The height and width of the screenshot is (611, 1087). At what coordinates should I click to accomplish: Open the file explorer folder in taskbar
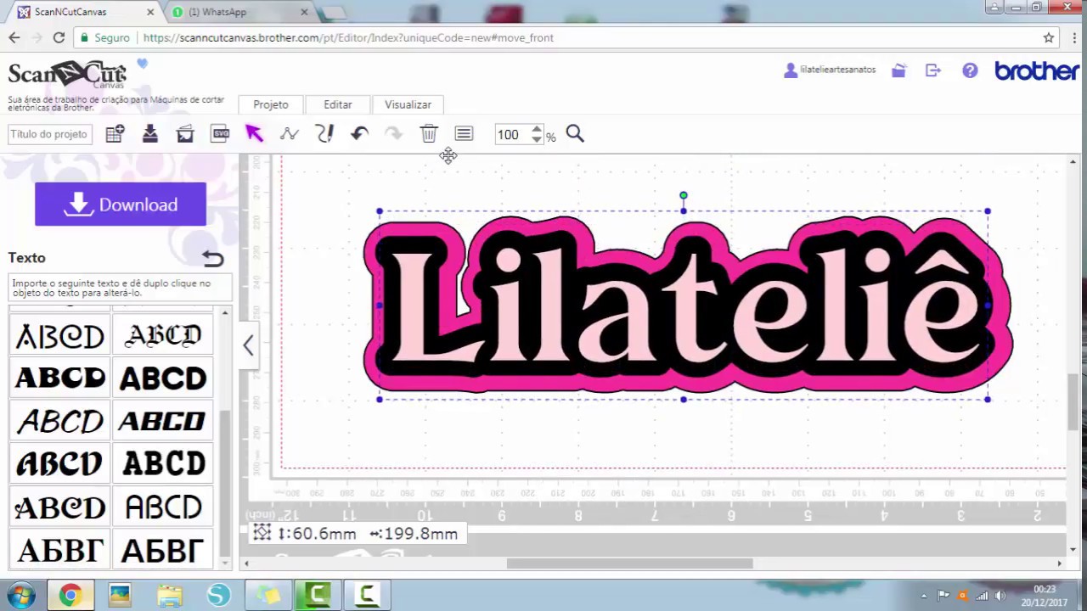click(x=169, y=596)
